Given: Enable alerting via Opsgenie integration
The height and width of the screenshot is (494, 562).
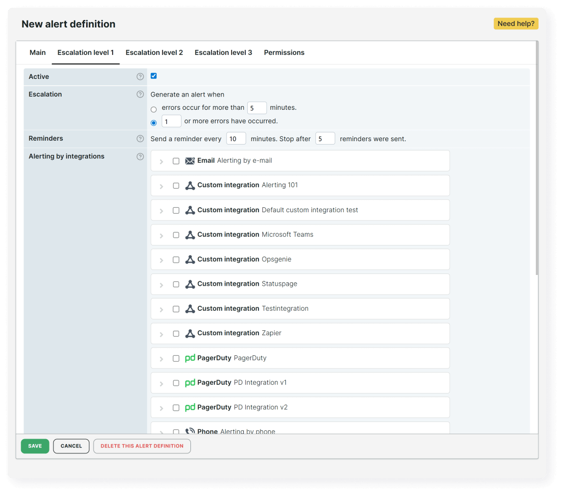Looking at the screenshot, I should click(176, 259).
